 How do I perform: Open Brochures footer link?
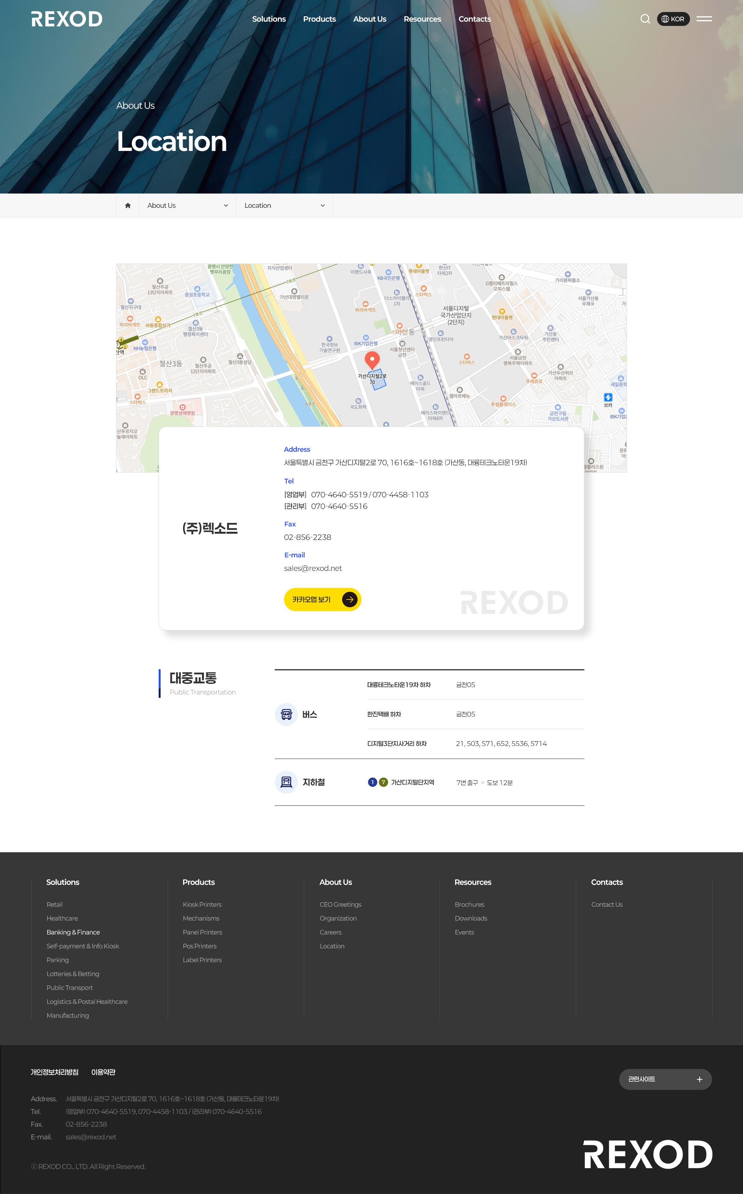(469, 904)
